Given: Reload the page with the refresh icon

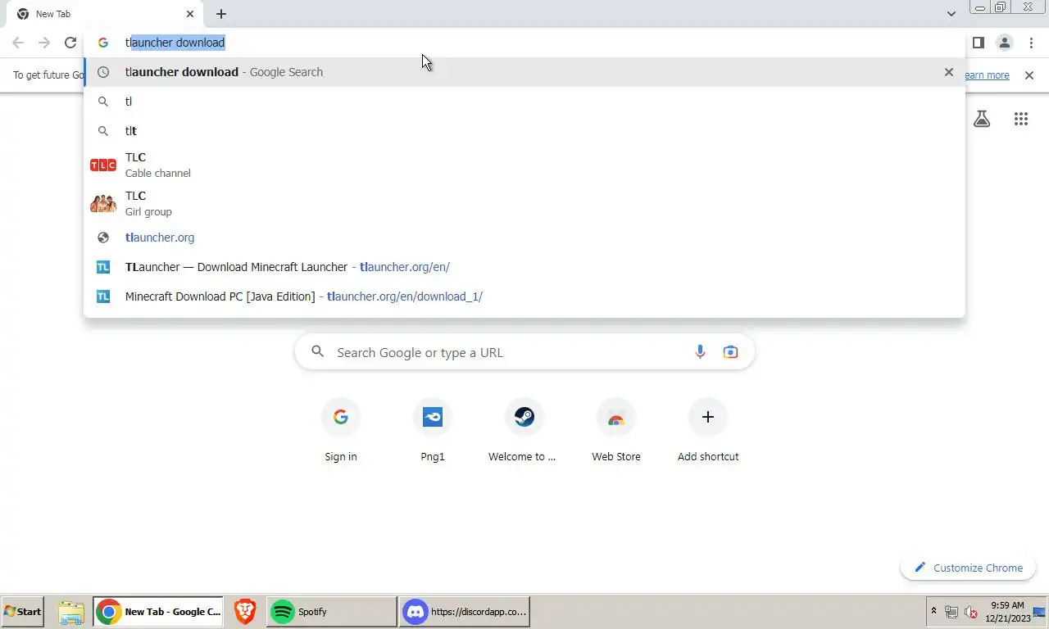Looking at the screenshot, I should (70, 43).
